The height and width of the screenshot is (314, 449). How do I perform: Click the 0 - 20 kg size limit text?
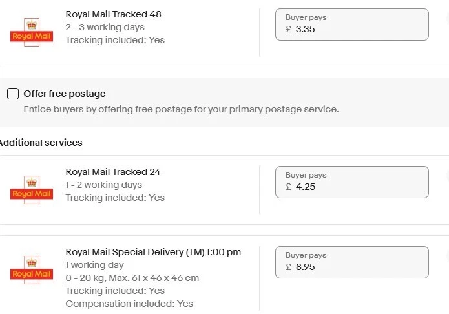132,278
